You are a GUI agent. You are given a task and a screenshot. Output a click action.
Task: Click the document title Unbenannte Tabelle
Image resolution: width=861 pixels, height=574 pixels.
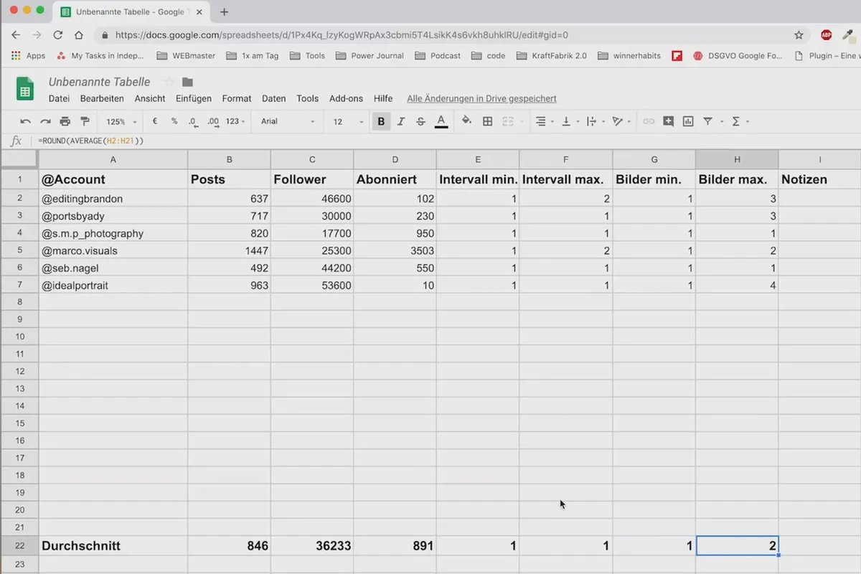[100, 82]
